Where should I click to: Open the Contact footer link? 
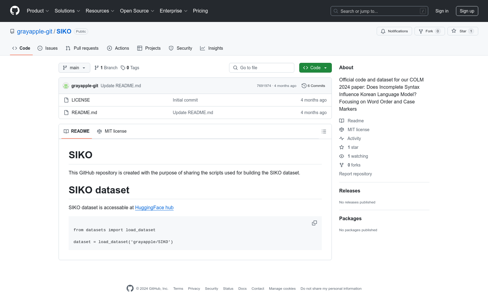(x=258, y=289)
